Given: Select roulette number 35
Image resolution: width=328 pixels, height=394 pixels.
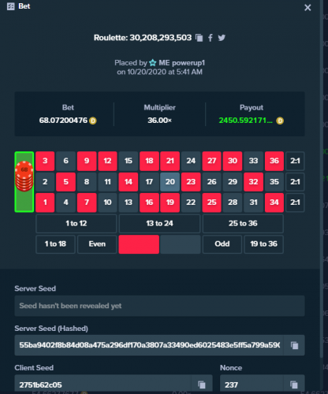Looking at the screenshot, I should [274, 182].
